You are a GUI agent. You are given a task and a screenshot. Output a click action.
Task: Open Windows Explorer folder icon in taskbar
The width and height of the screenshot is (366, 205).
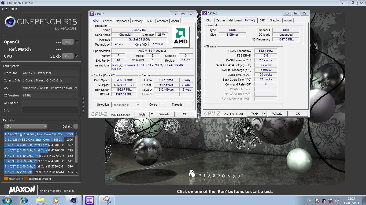coord(40,200)
